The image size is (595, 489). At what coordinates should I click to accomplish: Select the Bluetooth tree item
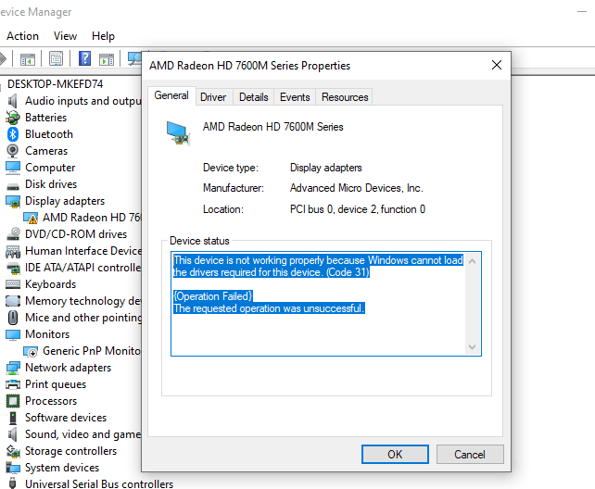coord(49,134)
